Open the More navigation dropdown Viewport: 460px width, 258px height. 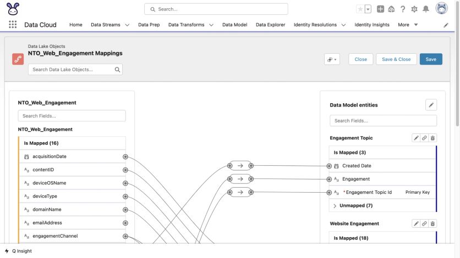408,25
